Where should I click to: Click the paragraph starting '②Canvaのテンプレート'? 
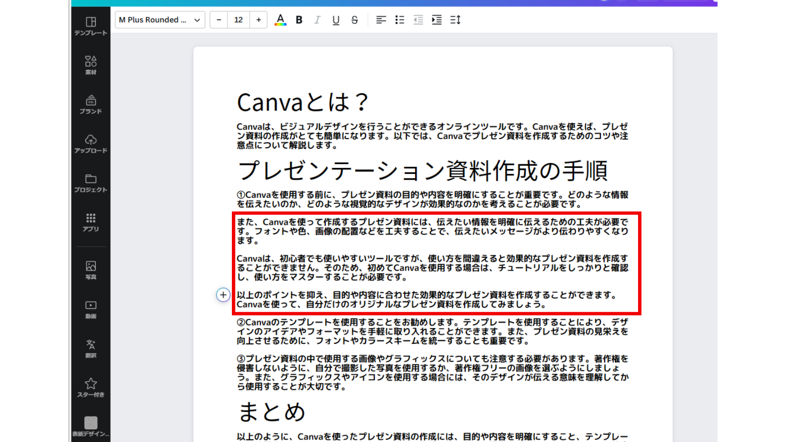pyautogui.click(x=432, y=331)
